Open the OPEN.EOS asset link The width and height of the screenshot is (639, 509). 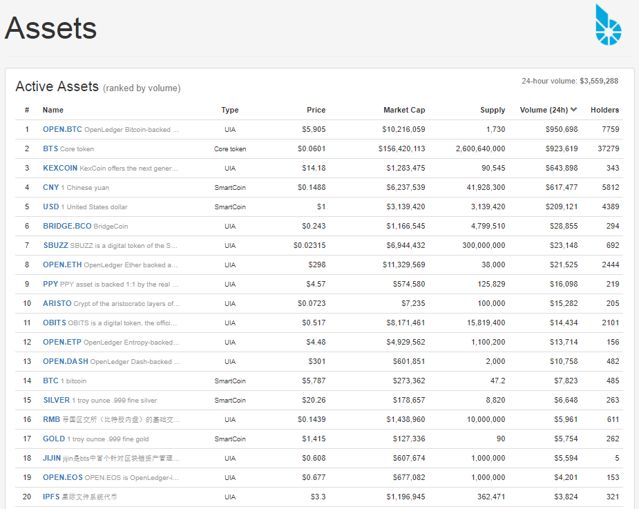point(63,478)
